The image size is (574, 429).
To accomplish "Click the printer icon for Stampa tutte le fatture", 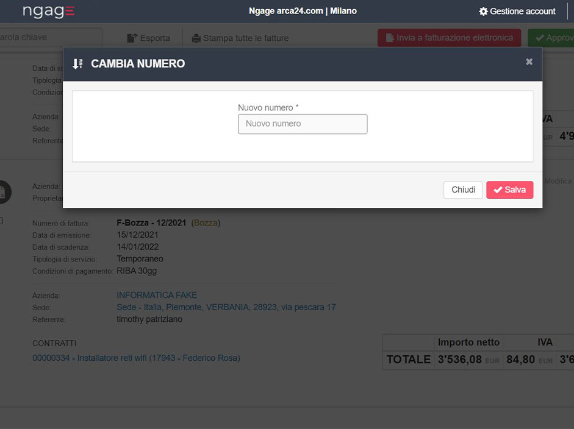I will coord(196,38).
